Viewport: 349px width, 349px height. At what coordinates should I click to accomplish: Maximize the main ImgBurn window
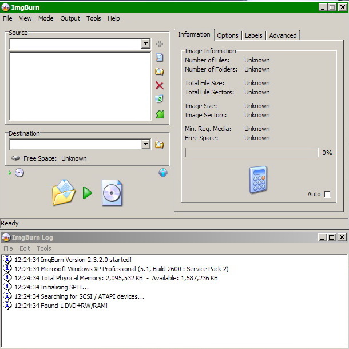[x=332, y=7]
